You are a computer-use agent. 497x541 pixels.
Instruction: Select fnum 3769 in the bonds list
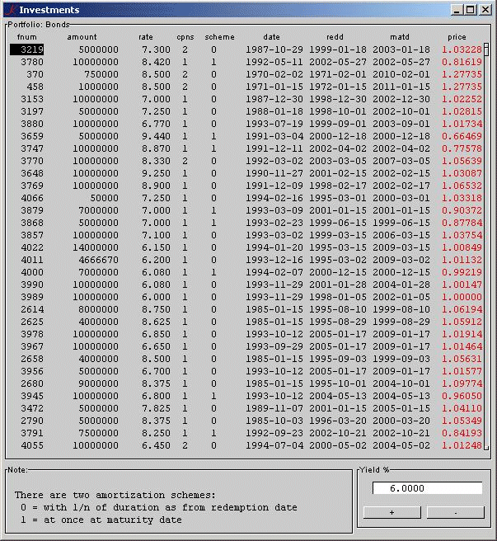click(32, 186)
